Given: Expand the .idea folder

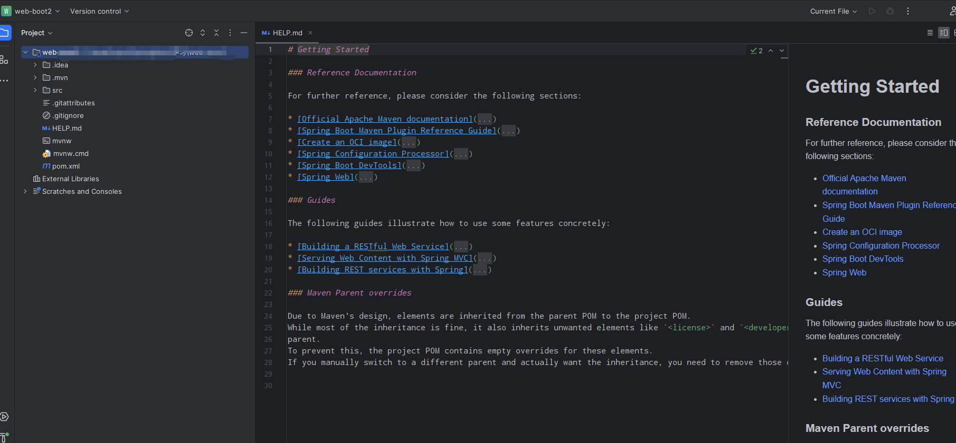Looking at the screenshot, I should point(35,65).
